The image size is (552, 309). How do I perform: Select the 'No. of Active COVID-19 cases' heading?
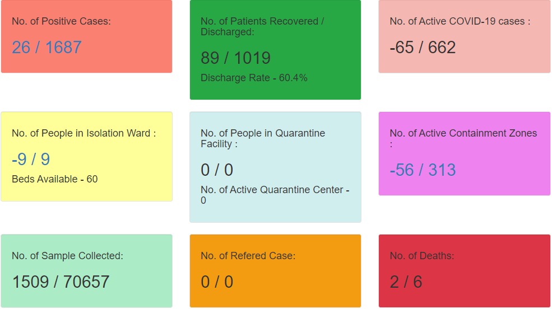click(x=460, y=21)
